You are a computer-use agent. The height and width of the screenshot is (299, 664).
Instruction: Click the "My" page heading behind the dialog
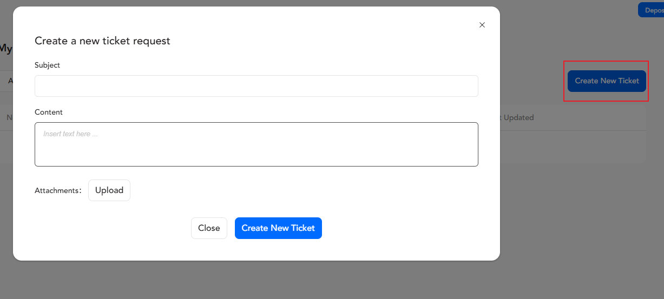6,49
